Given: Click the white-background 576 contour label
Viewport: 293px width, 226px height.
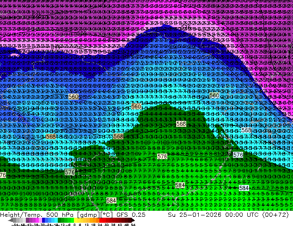Looking at the screenshot, I should 238,155.
